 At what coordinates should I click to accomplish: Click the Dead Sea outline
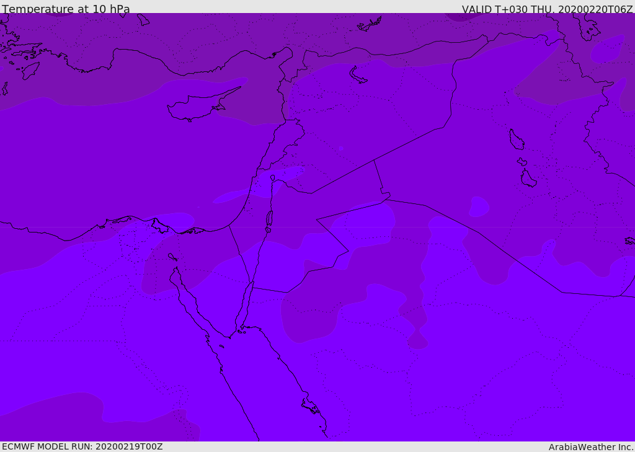(269, 219)
